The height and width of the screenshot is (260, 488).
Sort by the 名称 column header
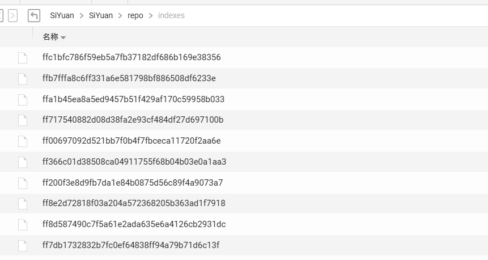pyautogui.click(x=50, y=37)
